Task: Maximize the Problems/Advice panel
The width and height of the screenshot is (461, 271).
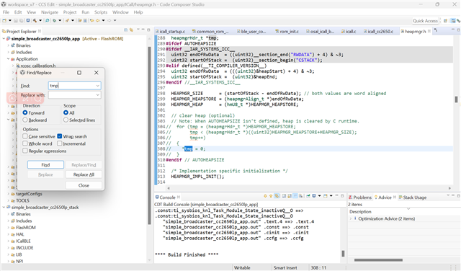Action: [x=459, y=195]
